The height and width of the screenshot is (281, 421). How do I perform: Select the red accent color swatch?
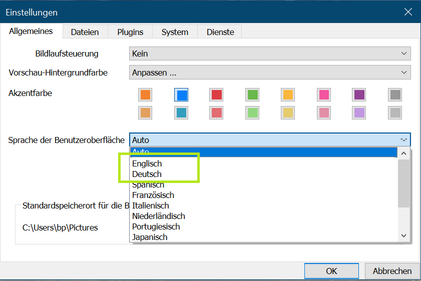coord(216,95)
